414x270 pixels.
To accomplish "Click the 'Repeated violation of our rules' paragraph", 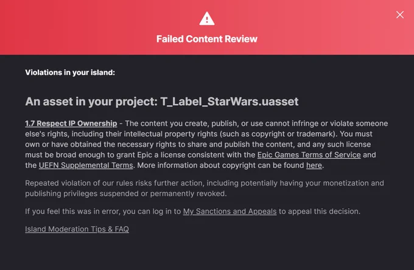I will [x=205, y=189].
